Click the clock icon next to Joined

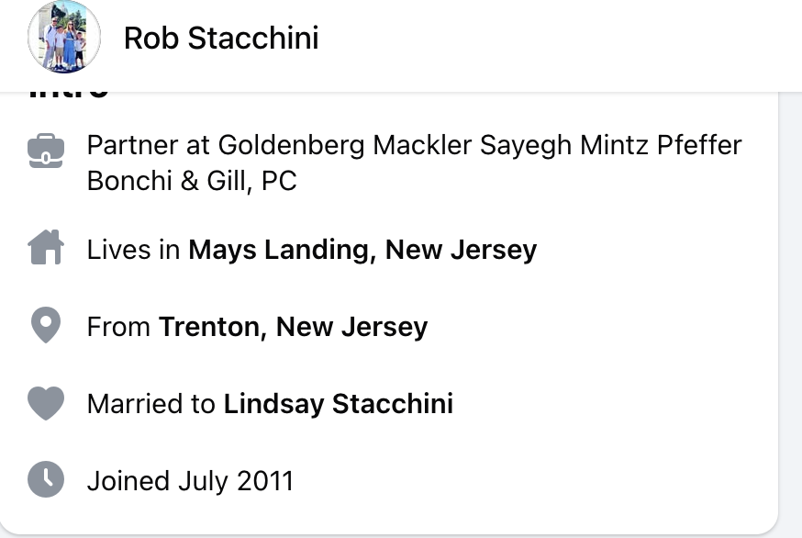pyautogui.click(x=47, y=480)
